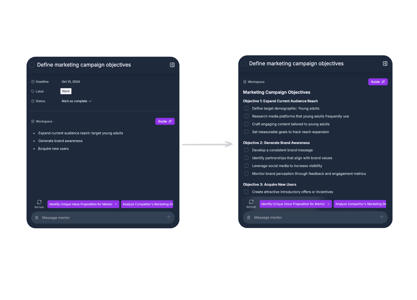Click the Refresh icon above the message bar
This screenshot has width=417, height=300.
(39, 202)
